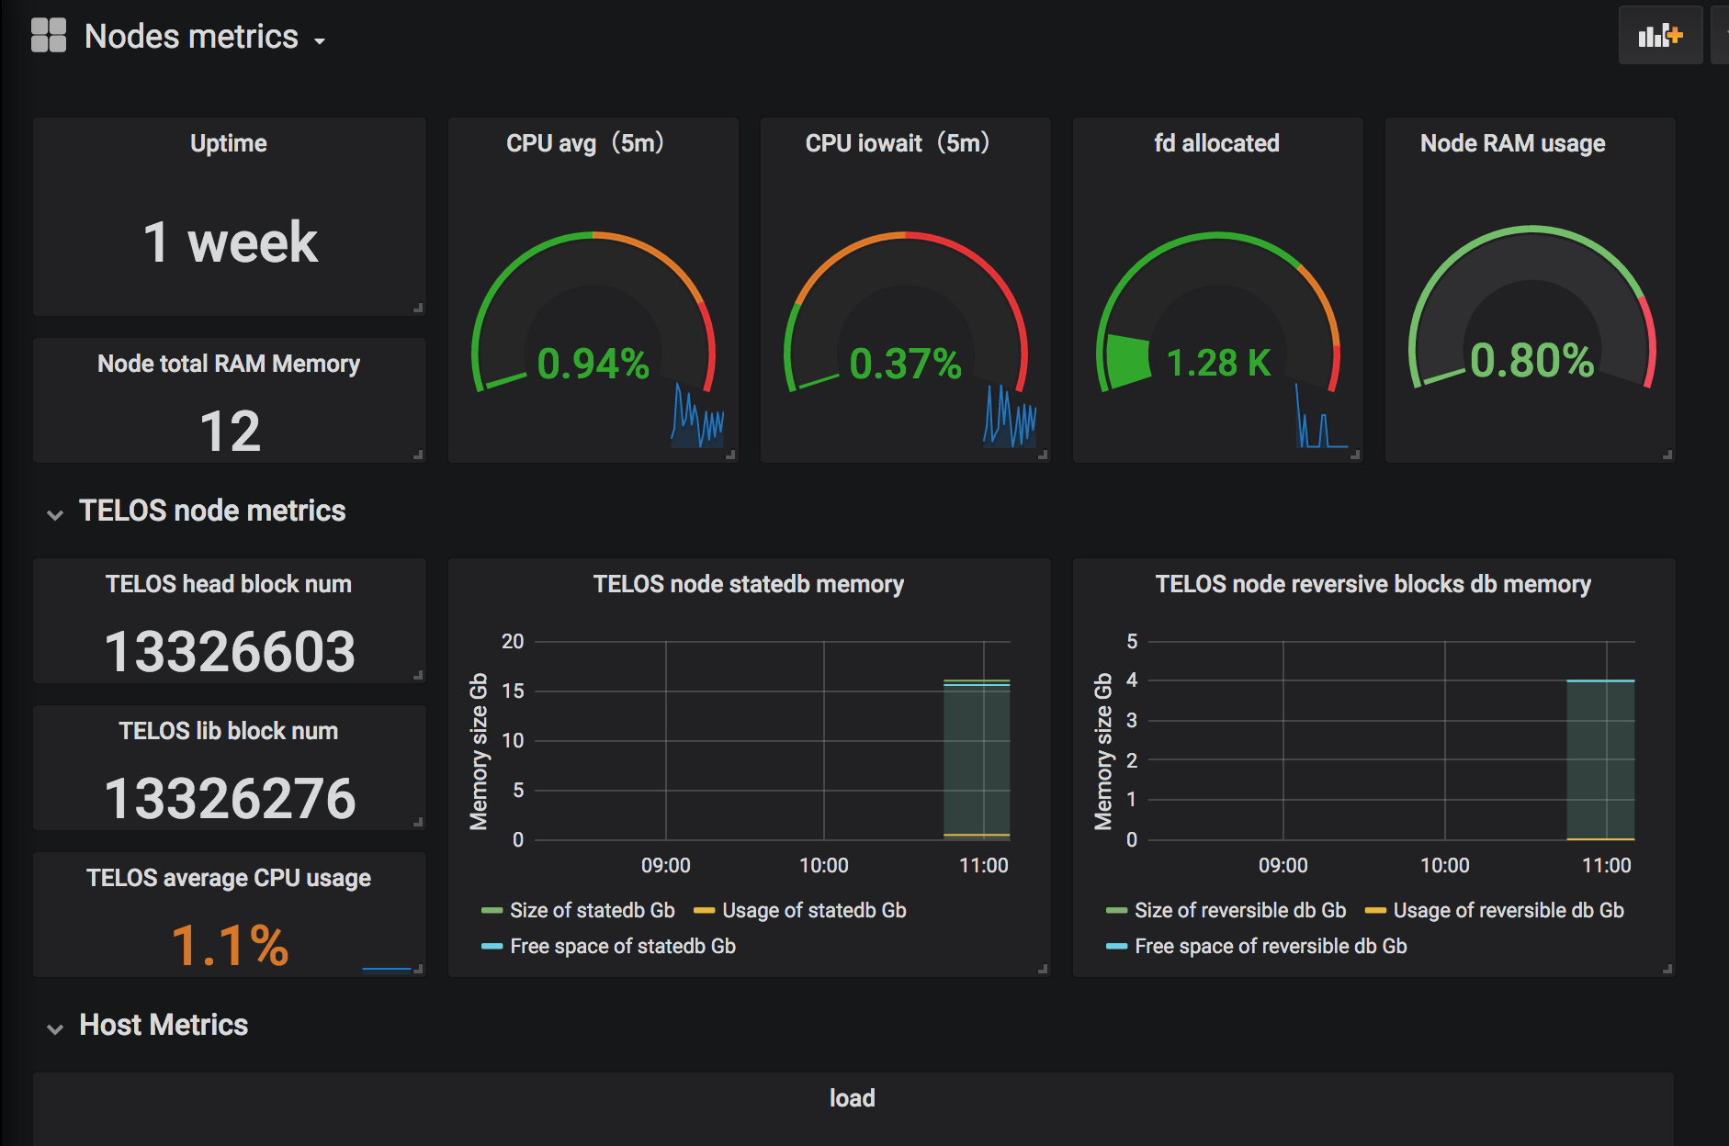Open the dashboards grid icon
1729x1146 pixels.
(49, 36)
